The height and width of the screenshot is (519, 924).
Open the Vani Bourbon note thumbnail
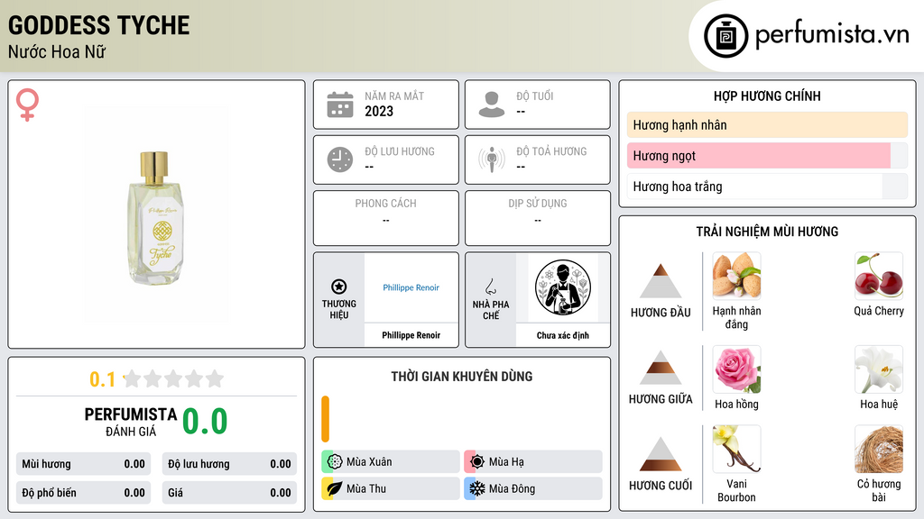coord(736,449)
